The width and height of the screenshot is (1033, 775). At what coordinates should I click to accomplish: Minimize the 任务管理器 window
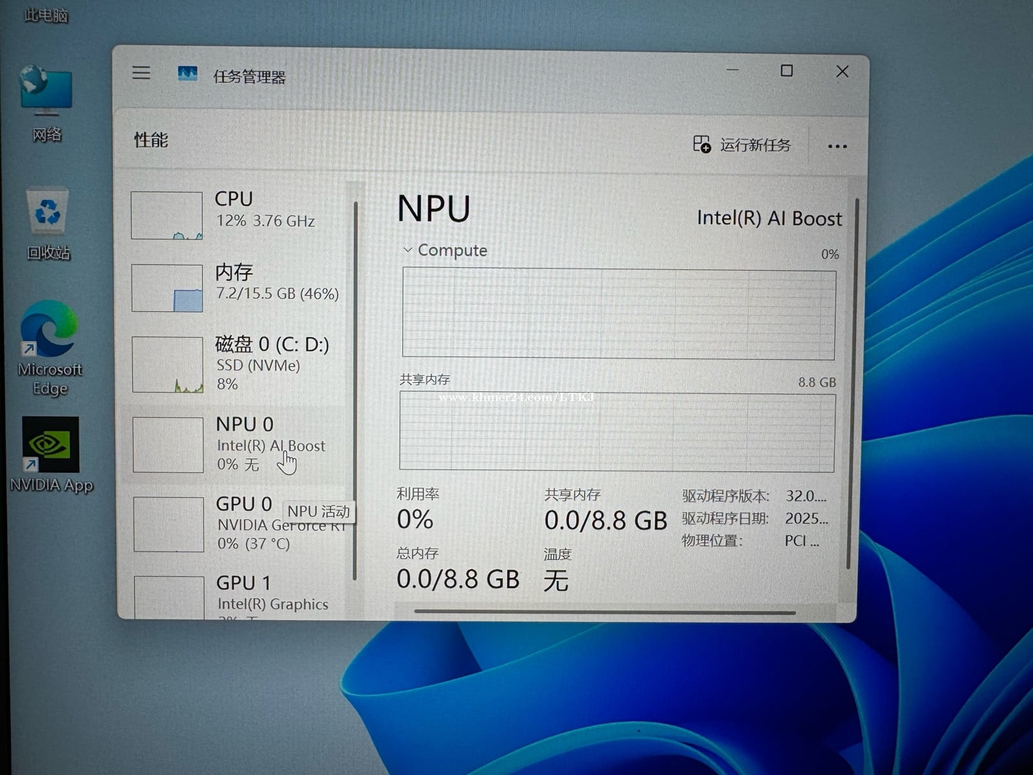(732, 70)
